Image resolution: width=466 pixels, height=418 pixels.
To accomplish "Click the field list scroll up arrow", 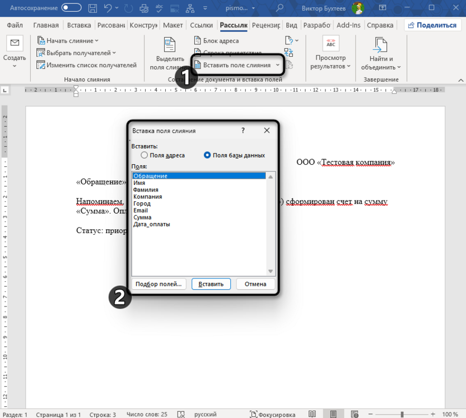I will (x=271, y=177).
